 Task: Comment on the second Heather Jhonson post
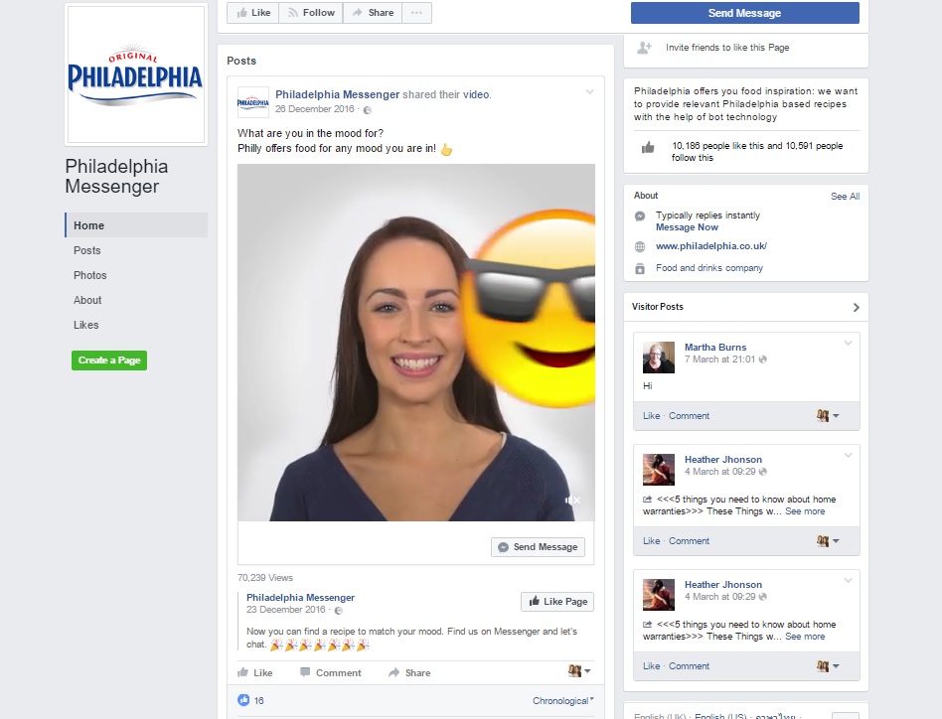coord(689,666)
